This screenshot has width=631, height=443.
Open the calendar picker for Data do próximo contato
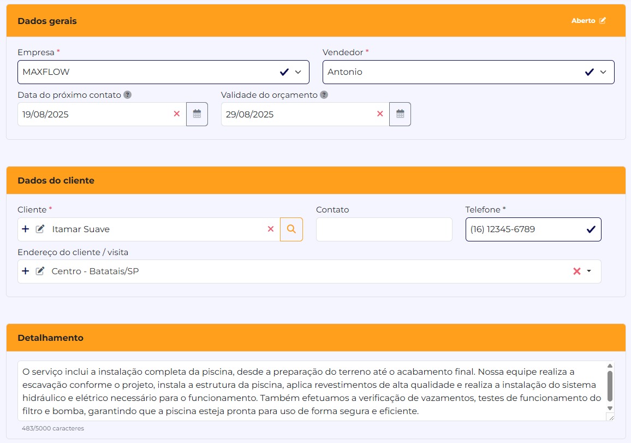(197, 114)
